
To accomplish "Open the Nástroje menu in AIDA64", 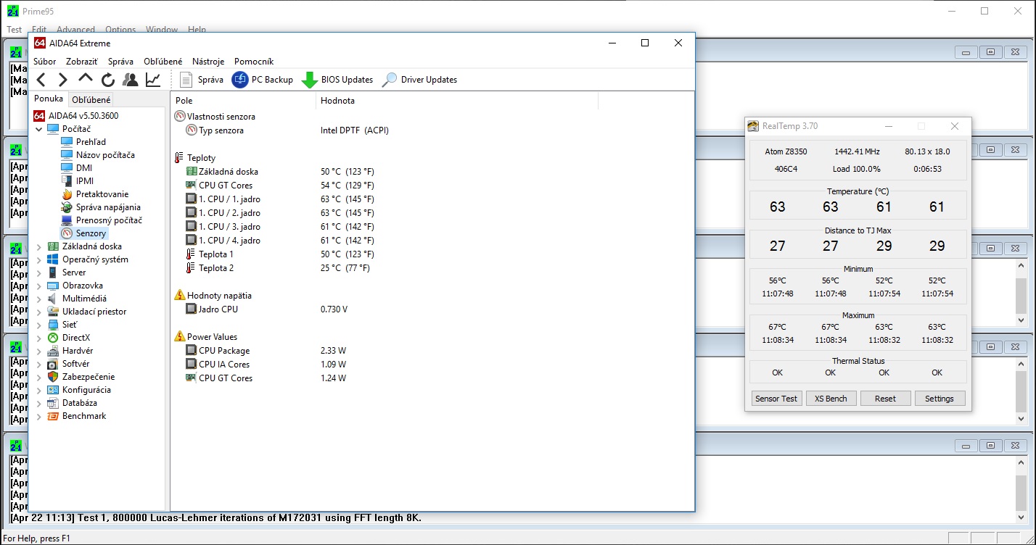I will point(208,62).
